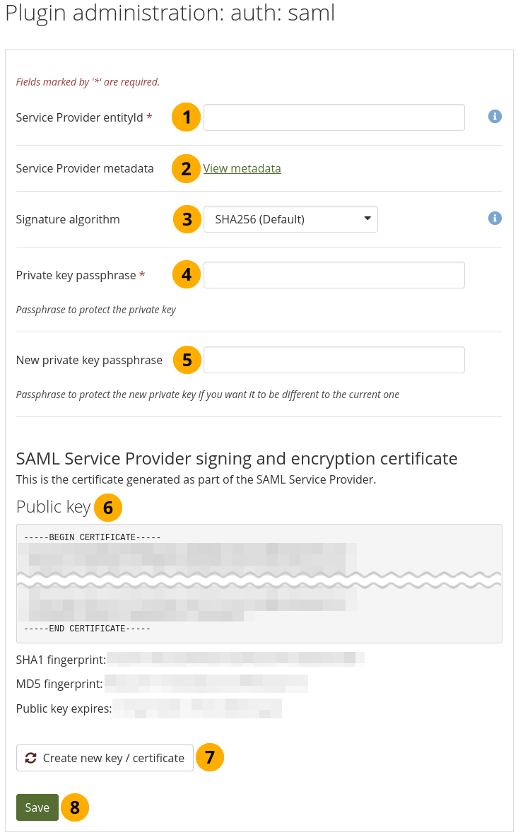Click the number 8 badge beside Save
This screenshot has width=518, height=835.
point(74,807)
